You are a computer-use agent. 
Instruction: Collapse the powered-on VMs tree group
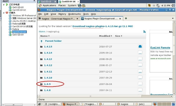(x=4, y=5)
